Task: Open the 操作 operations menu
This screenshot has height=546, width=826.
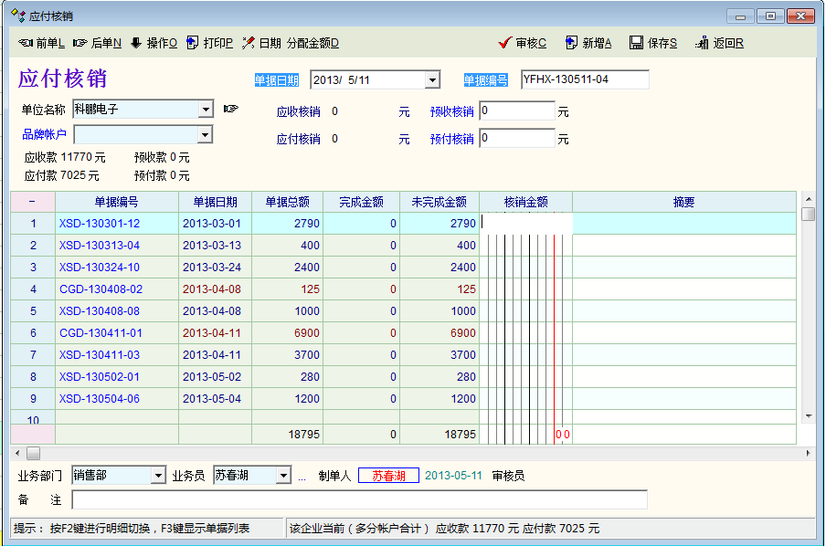Action: tap(136, 43)
